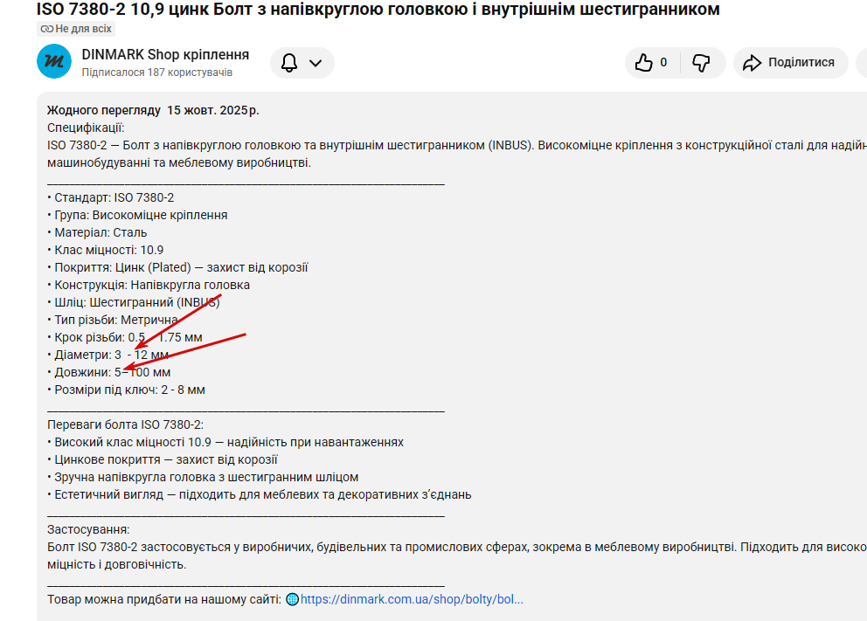Click the Поділитися share button
Viewport: 867px width, 621px height.
tap(790, 62)
